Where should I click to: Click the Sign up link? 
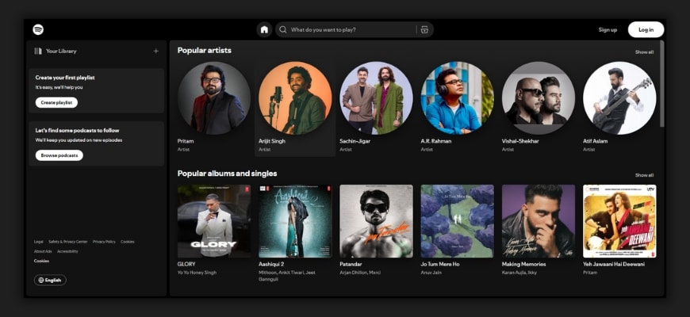click(x=608, y=30)
